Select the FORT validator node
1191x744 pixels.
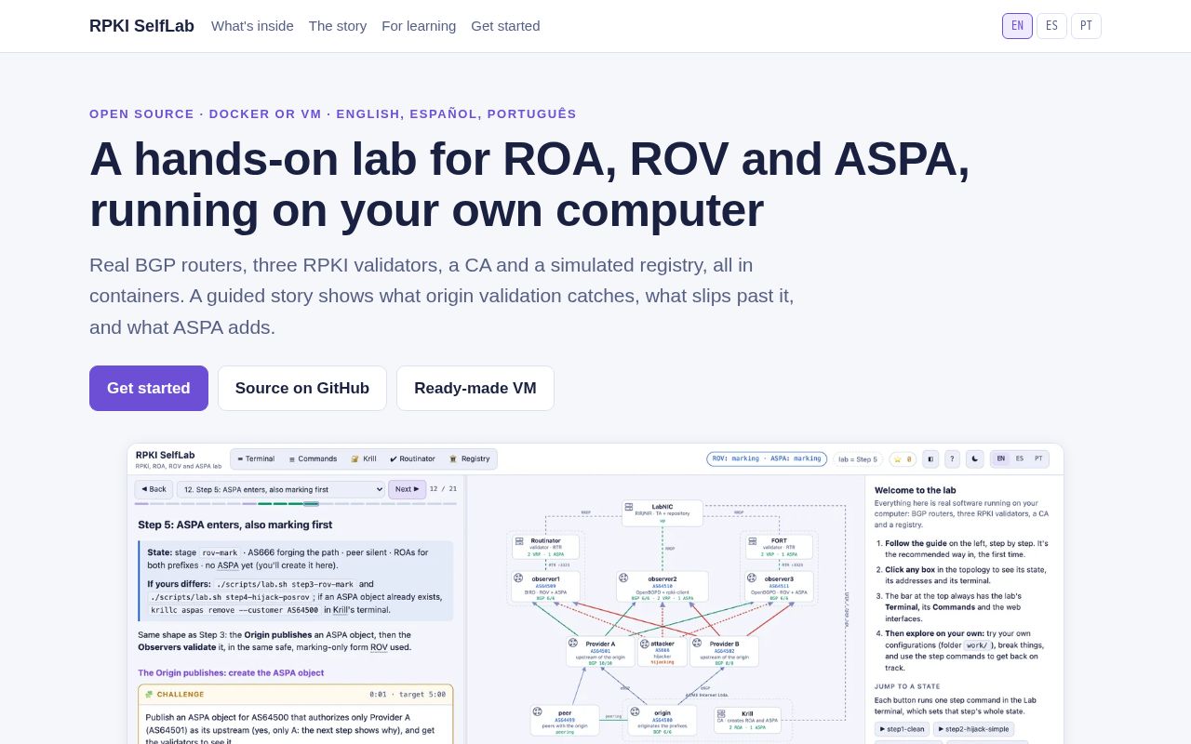point(778,546)
